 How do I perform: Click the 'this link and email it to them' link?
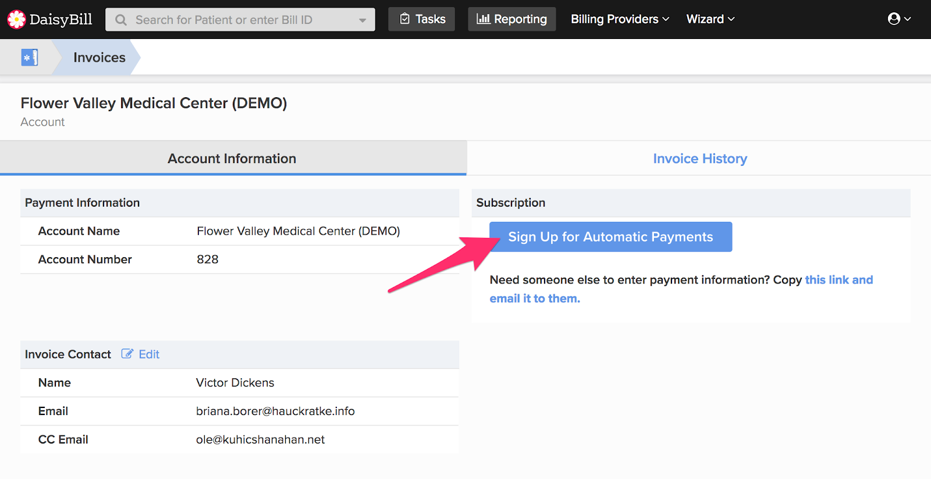pos(681,289)
